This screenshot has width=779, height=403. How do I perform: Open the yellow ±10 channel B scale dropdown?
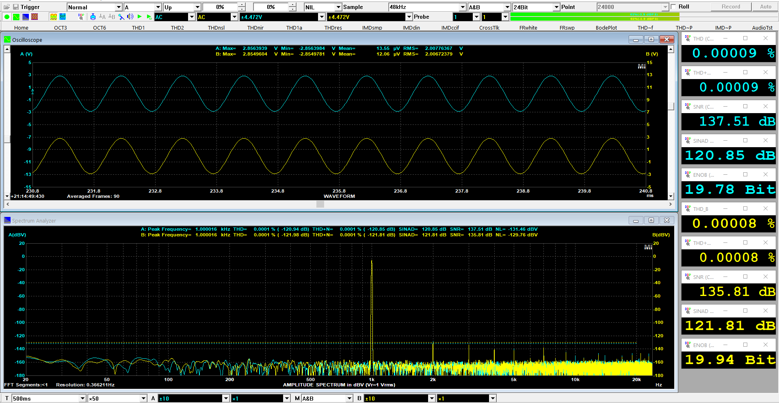point(400,399)
